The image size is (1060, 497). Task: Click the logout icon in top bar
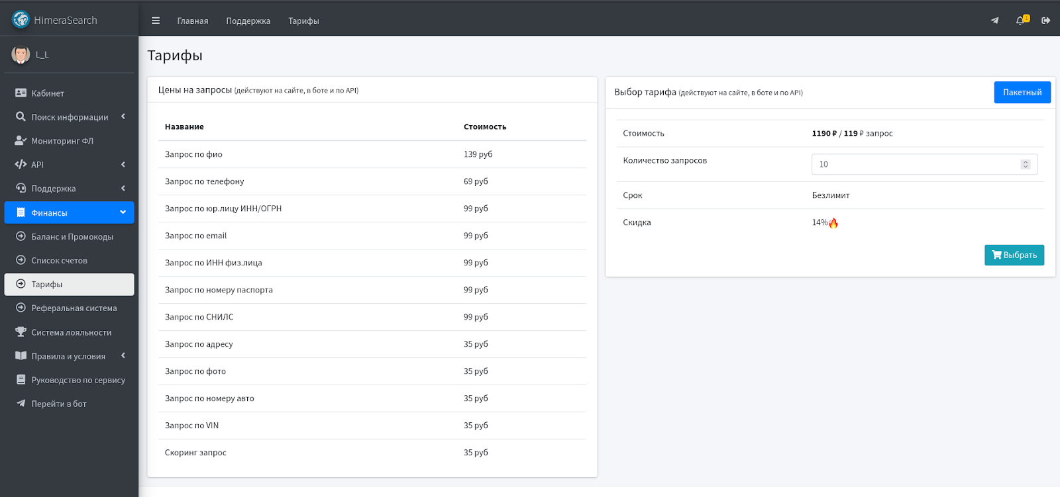pyautogui.click(x=1046, y=21)
